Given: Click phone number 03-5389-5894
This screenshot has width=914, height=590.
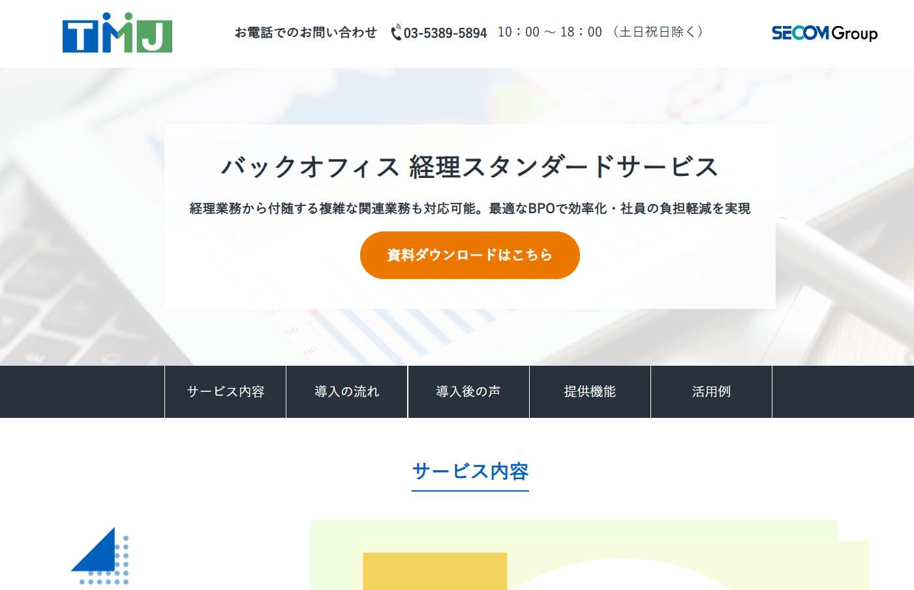Looking at the screenshot, I should pyautogui.click(x=445, y=33).
